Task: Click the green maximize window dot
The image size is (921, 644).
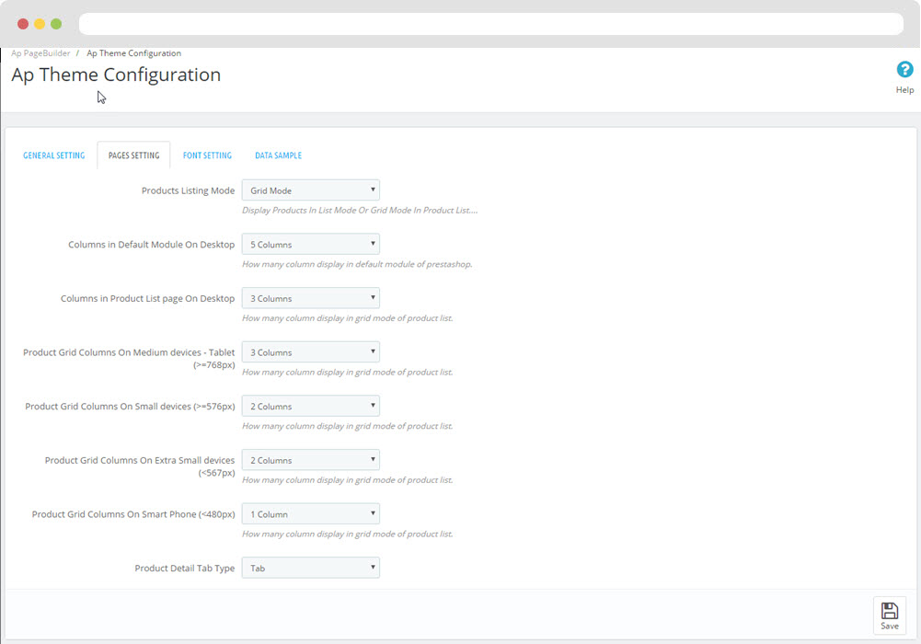Action: [56, 24]
